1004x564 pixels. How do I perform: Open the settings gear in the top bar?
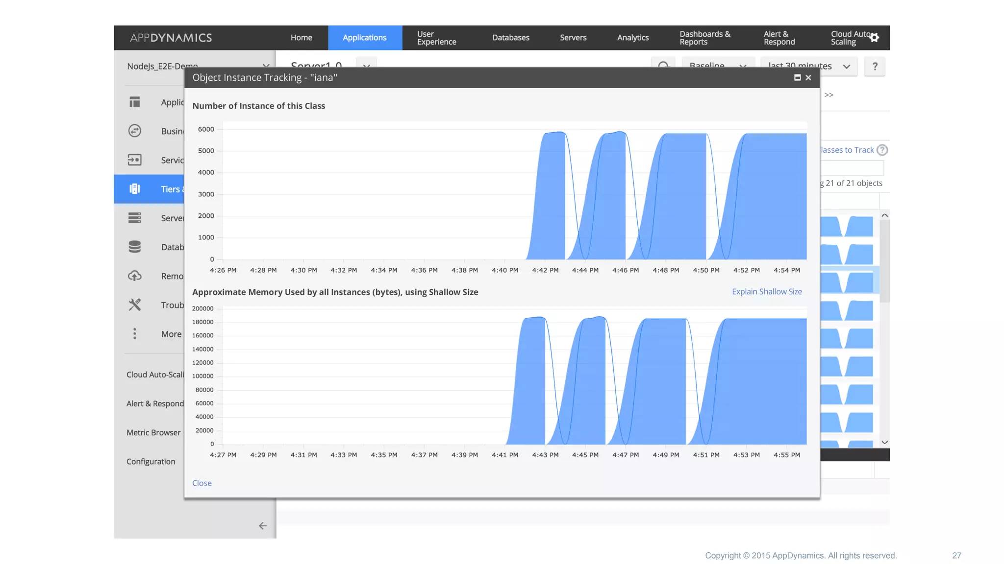(875, 38)
